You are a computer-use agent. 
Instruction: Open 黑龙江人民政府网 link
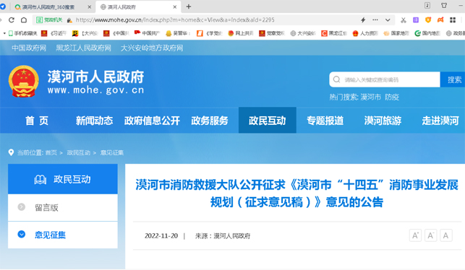coord(83,48)
